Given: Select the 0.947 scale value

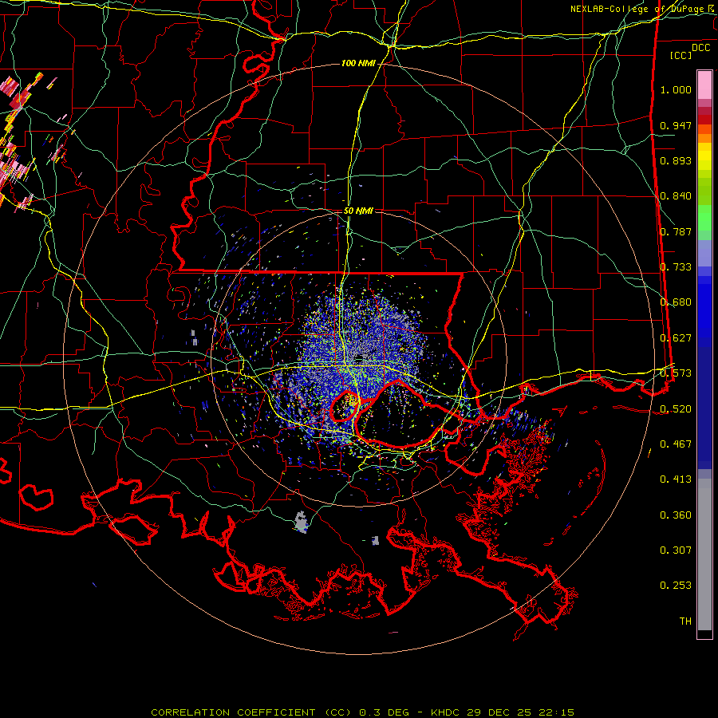Looking at the screenshot, I should coord(676,125).
